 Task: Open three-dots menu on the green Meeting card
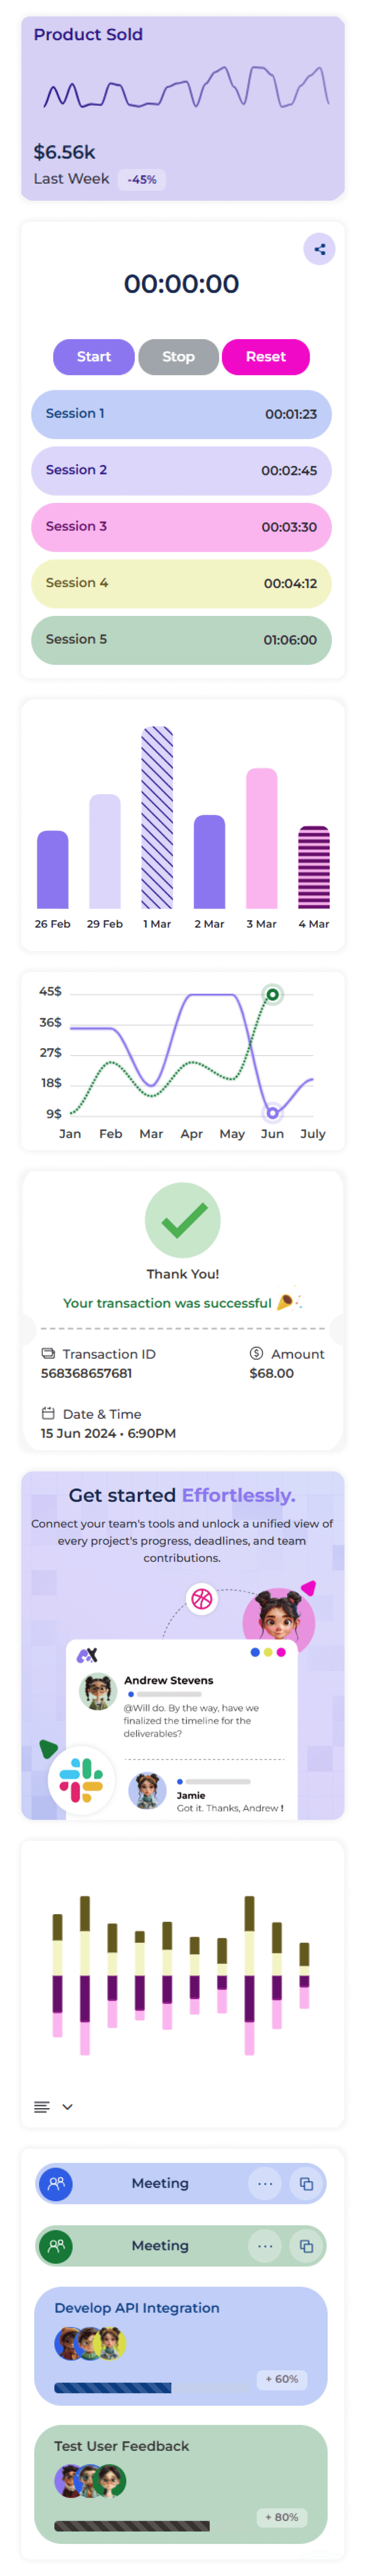click(x=265, y=2246)
